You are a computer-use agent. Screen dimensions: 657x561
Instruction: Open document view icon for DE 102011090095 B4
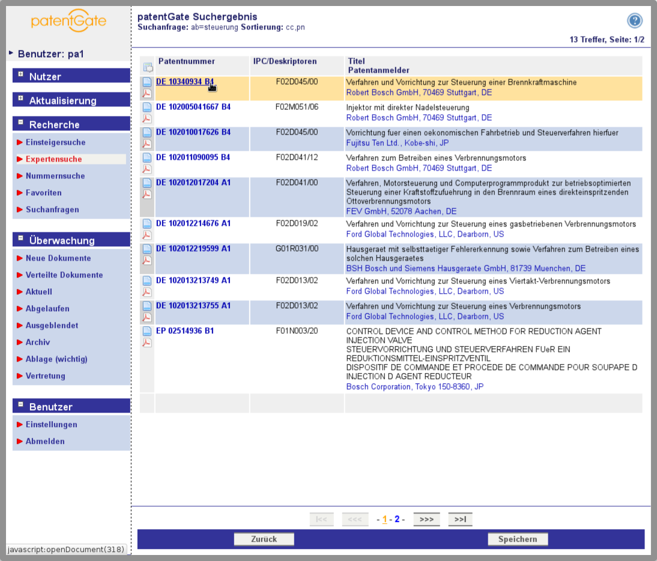(x=147, y=157)
